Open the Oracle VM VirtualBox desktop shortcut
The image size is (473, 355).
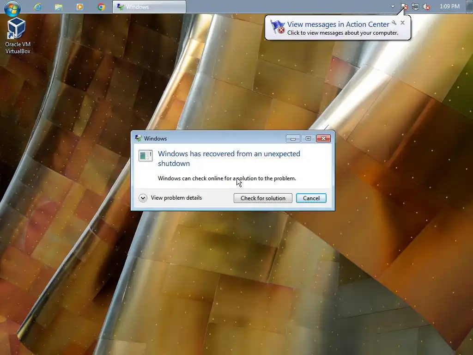(18, 36)
